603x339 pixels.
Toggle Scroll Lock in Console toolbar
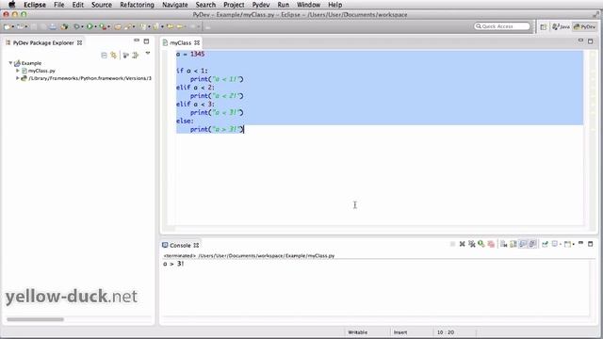(513, 244)
